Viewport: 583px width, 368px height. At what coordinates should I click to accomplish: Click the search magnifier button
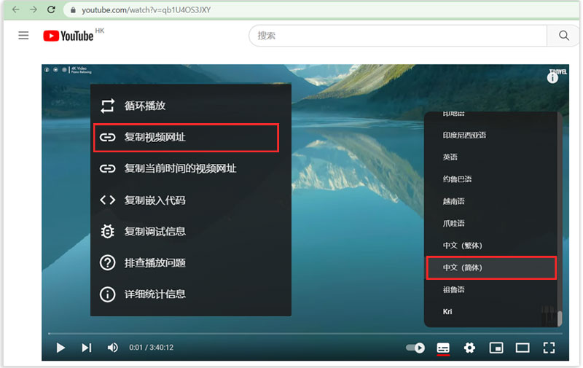[x=563, y=36]
